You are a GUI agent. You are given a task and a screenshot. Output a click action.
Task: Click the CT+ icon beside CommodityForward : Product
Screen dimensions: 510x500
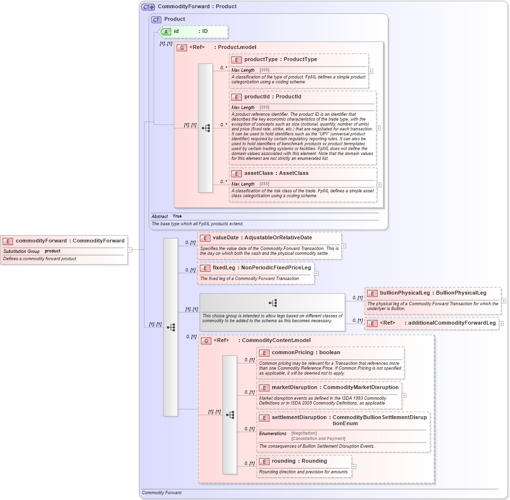[148, 7]
